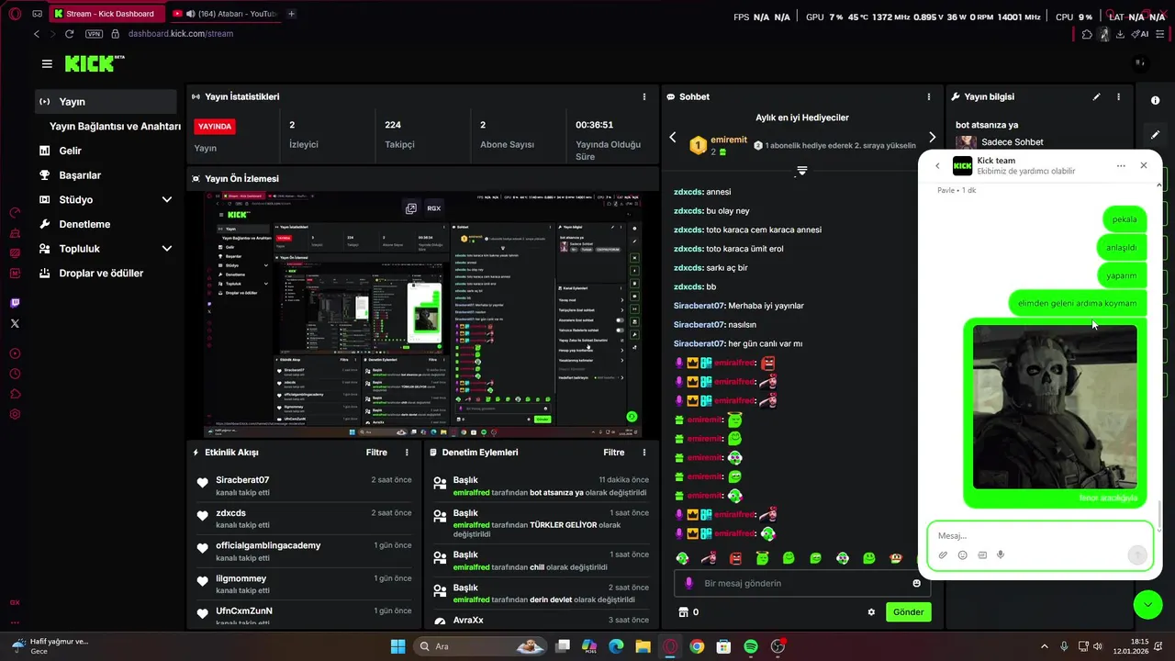Open options menu of the Sohbet panel
The height and width of the screenshot is (661, 1175).
pyautogui.click(x=929, y=96)
